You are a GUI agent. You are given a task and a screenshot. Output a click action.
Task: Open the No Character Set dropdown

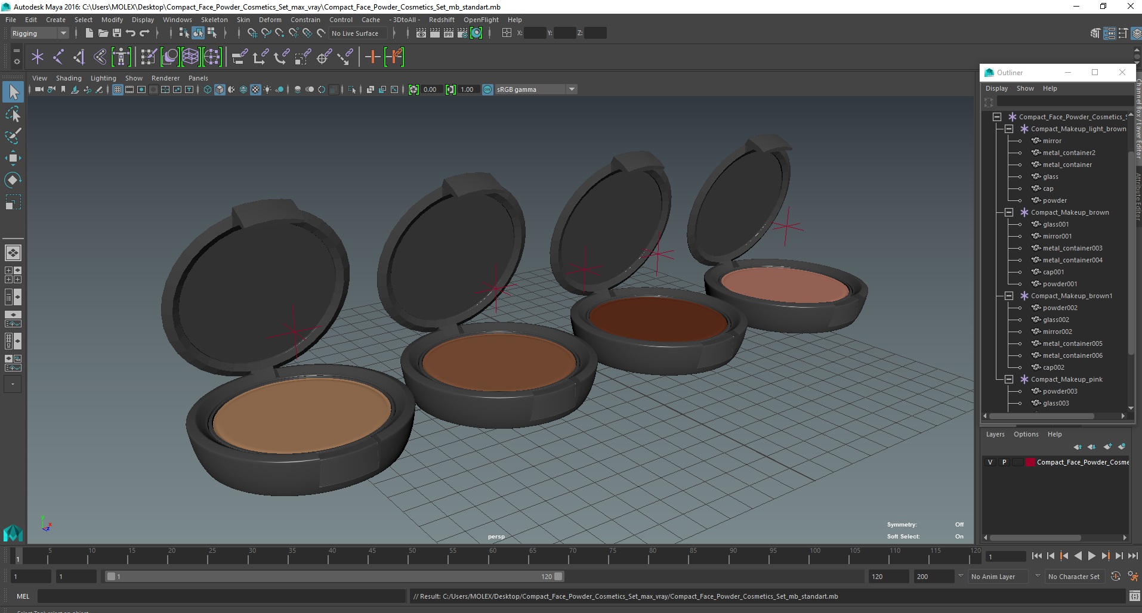[x=1075, y=577]
